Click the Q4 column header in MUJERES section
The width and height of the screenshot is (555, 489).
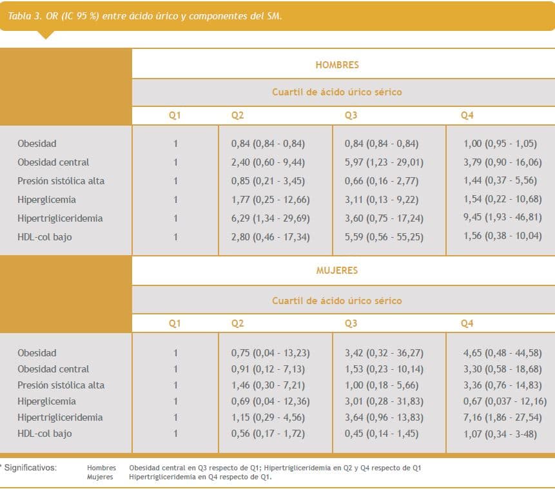[x=467, y=323]
